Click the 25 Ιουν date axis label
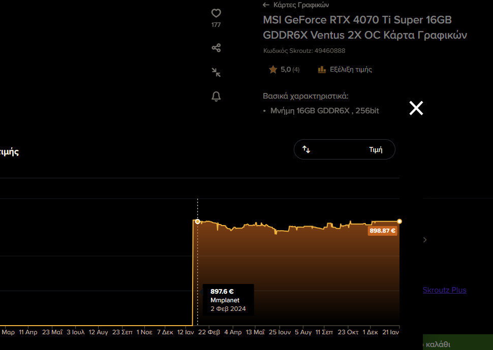 click(280, 332)
